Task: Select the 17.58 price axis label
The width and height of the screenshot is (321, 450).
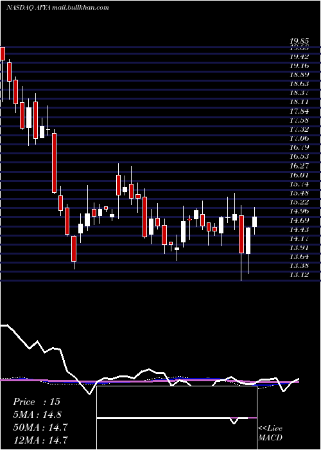Action: coord(300,120)
